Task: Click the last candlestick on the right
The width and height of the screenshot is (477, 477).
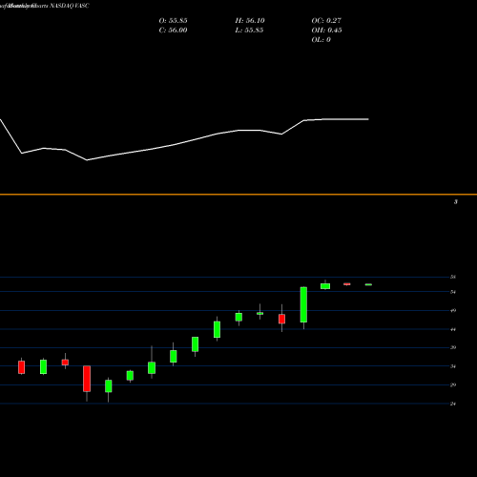Action: tap(368, 284)
